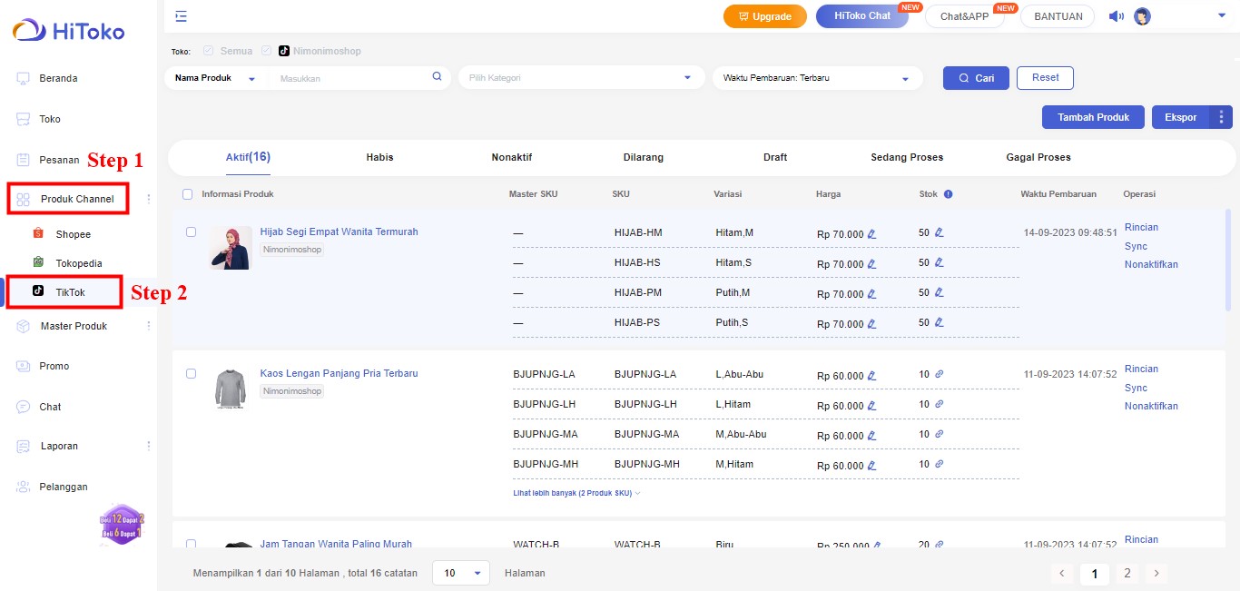Open the Pilih Kategori dropdown
This screenshot has height=591, width=1240.
[x=581, y=78]
